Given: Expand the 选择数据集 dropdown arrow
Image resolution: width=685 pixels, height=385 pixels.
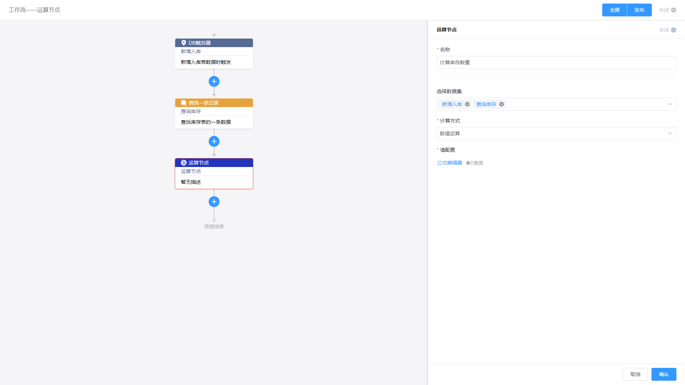Looking at the screenshot, I should click(670, 104).
